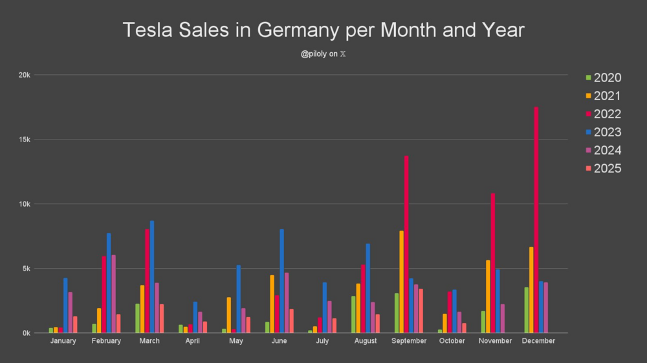Image resolution: width=647 pixels, height=363 pixels.
Task: Select the 2024 legend label
Action: point(607,150)
